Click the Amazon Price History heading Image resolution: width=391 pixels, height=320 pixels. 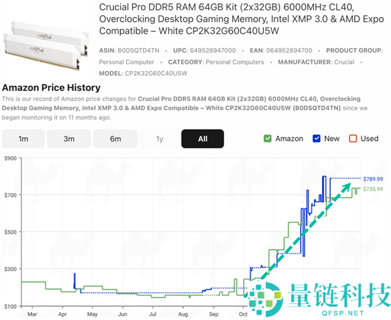(51, 88)
